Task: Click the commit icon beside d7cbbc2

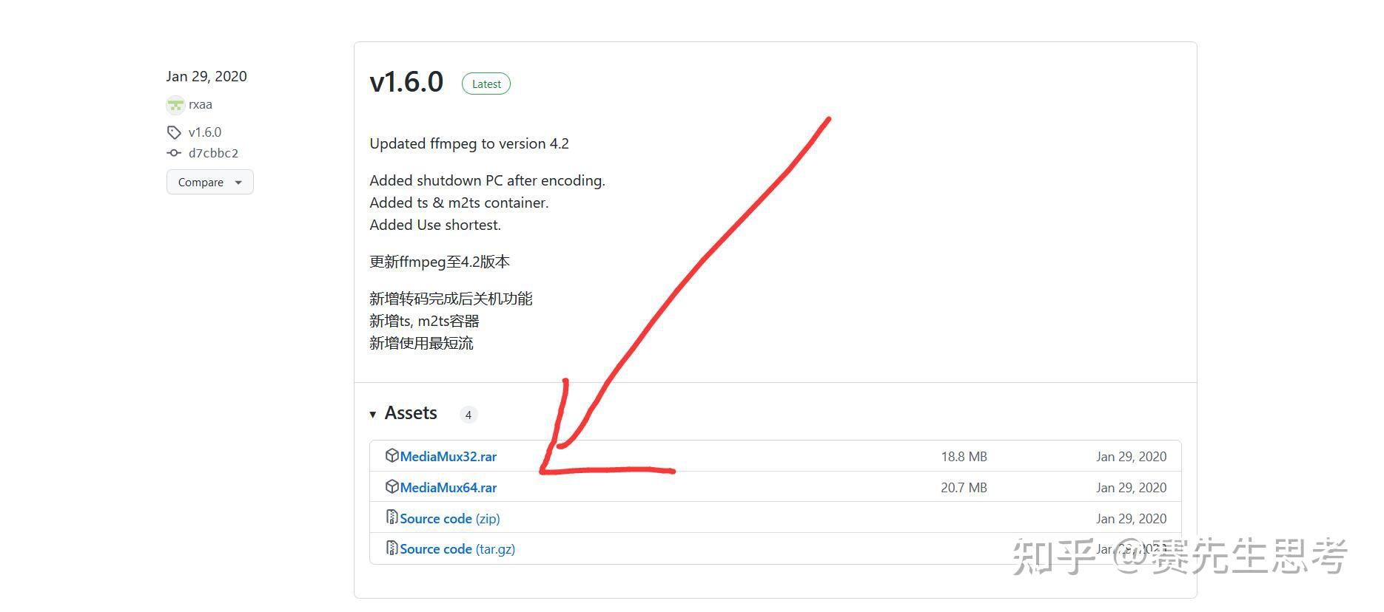Action: (174, 153)
